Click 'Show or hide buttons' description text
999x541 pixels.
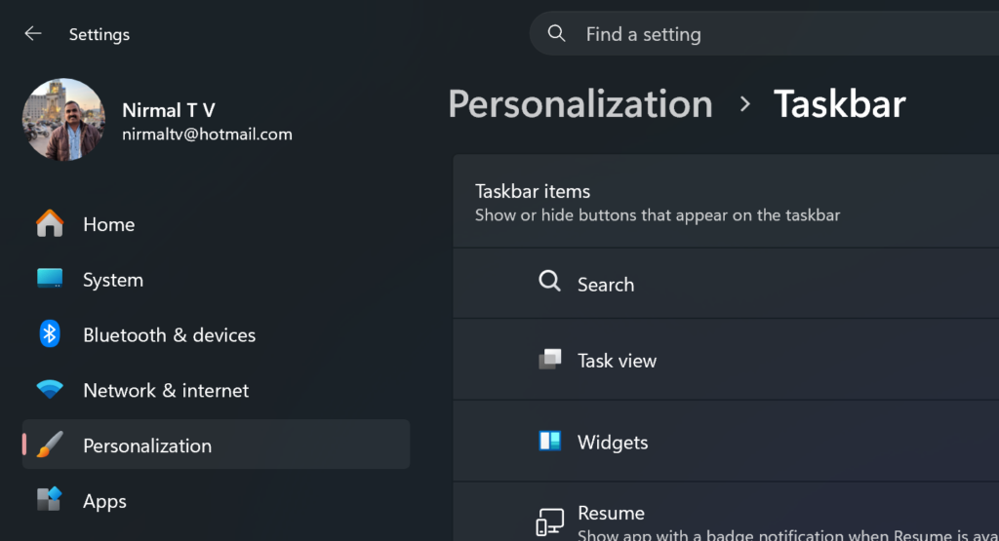click(658, 215)
